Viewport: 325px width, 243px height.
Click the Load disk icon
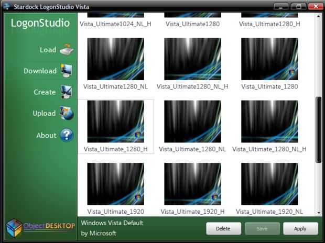pyautogui.click(x=67, y=50)
